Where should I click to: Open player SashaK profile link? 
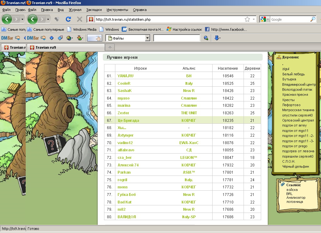[x=124, y=91]
